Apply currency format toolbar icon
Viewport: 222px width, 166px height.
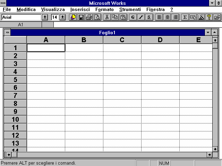click(193, 17)
